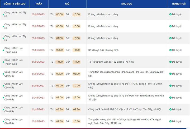The image size is (190, 129).
Task: Click the approved checkmark icon for the Lương Thế Vinh row
Action: 170,62
